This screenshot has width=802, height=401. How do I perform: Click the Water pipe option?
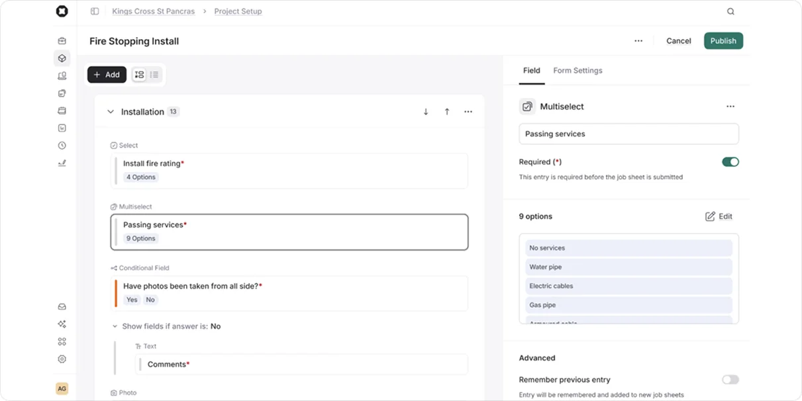pyautogui.click(x=628, y=267)
